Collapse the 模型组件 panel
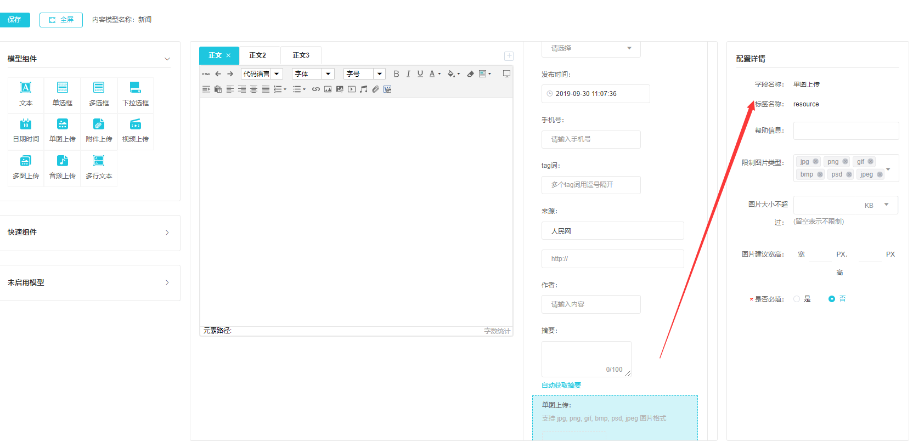Screen dimensions: 913x442 167,59
